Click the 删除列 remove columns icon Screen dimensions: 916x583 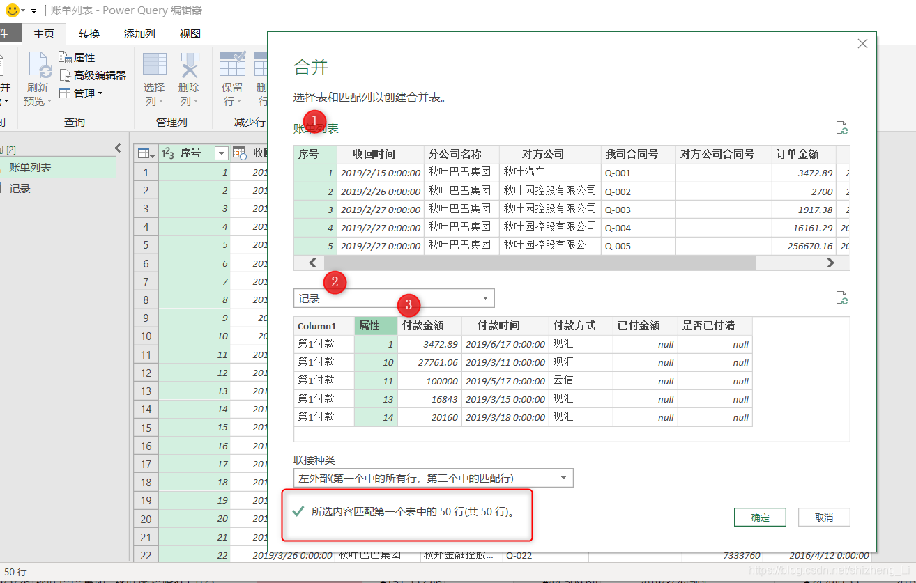click(x=189, y=64)
